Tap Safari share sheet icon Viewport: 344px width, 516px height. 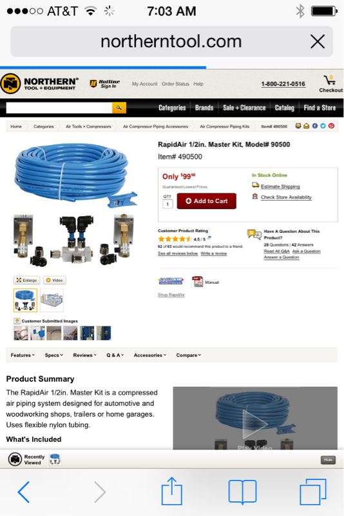(171, 491)
